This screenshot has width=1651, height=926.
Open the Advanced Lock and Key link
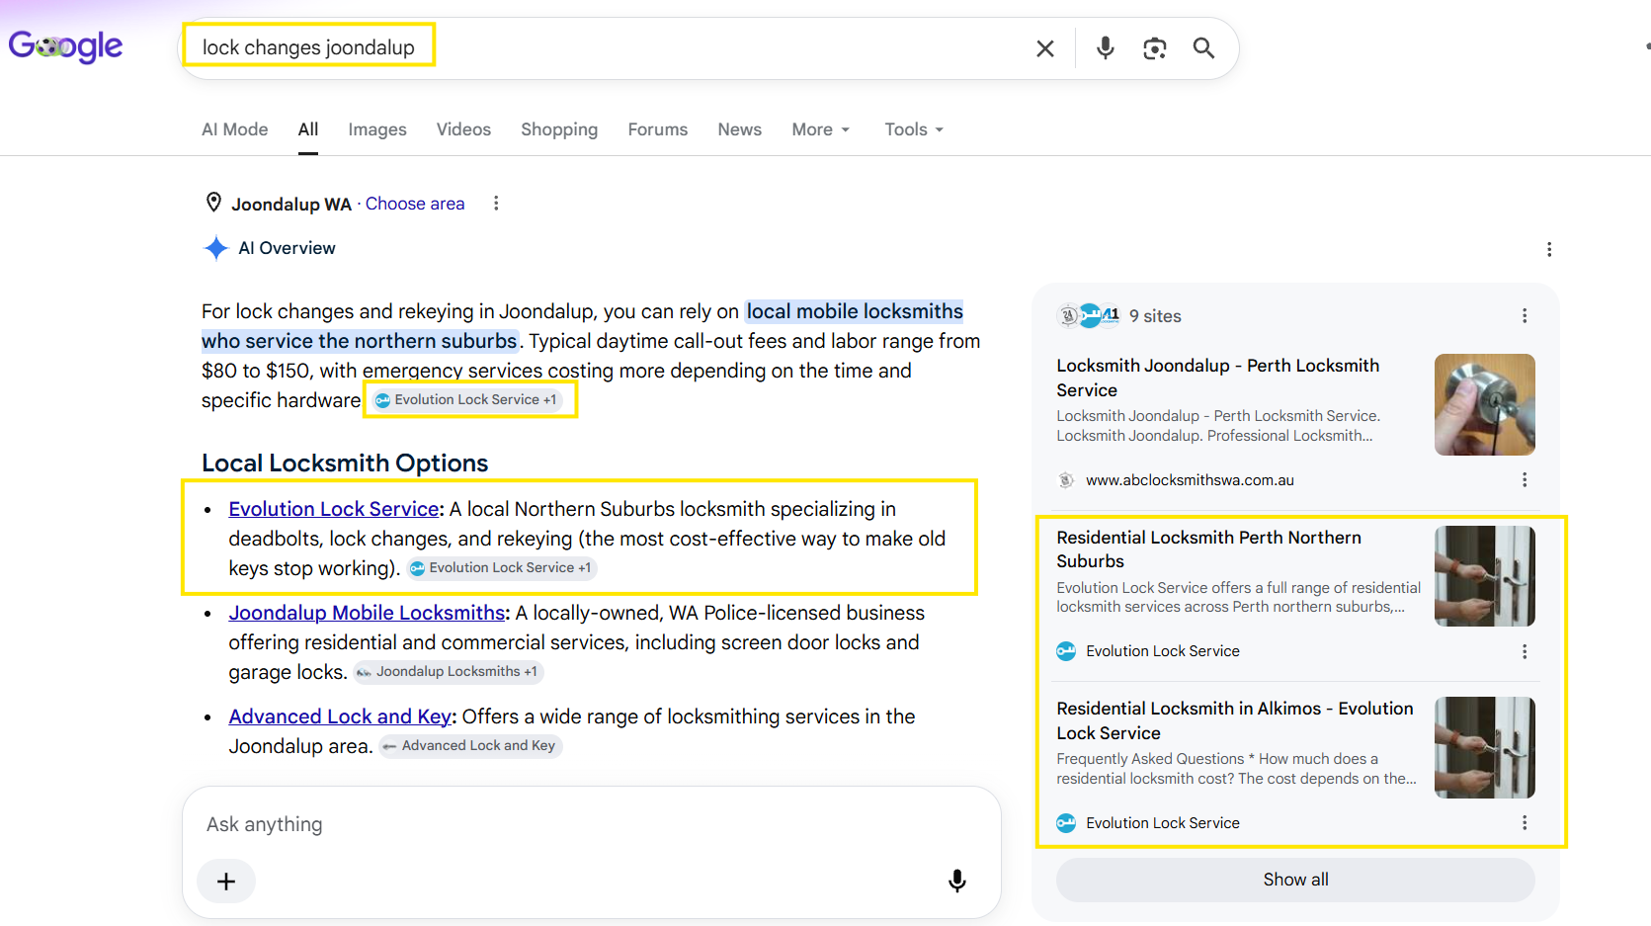340,716
